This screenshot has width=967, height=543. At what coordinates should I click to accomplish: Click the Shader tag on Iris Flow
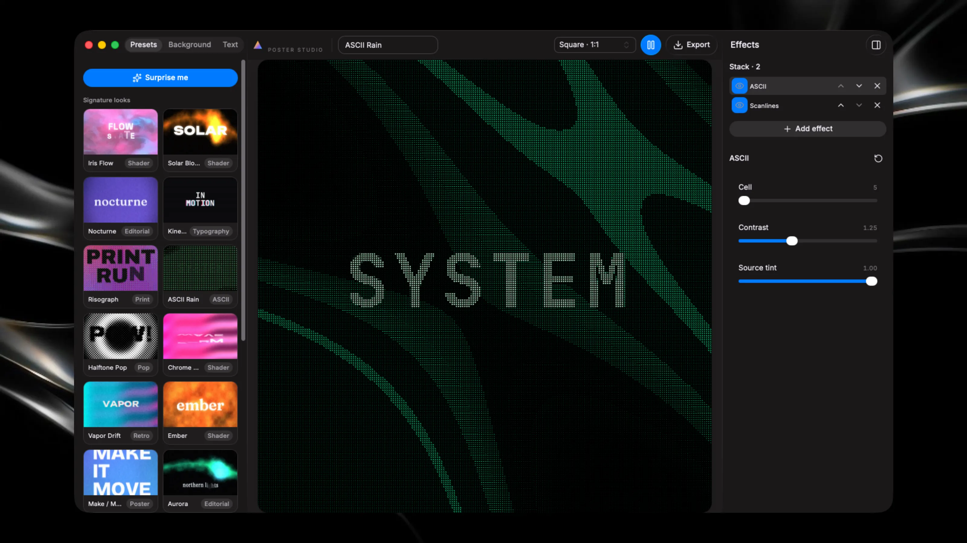point(138,164)
